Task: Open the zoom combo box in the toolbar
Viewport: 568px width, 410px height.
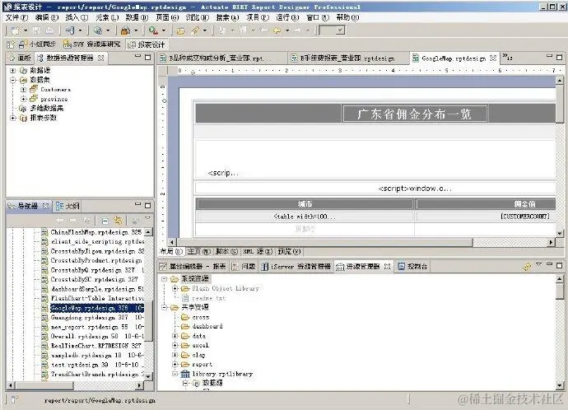Action: [x=333, y=30]
